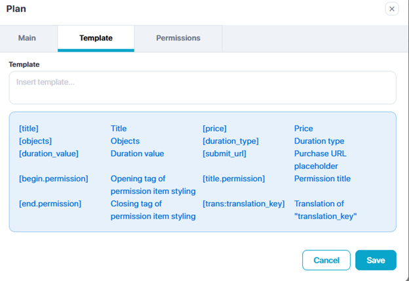The width and height of the screenshot is (409, 281).
Task: Select the Template tab
Action: (96, 38)
